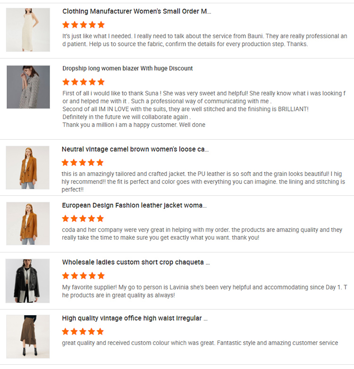Viewport: 354px width, 369px height.
Task: Open the black cropped leather jacket thumbnail
Action: coord(27,281)
